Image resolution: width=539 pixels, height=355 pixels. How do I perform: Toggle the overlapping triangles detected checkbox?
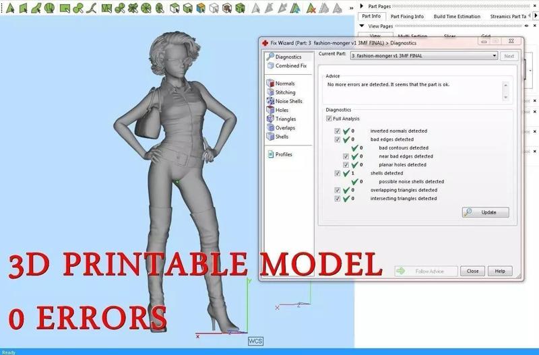[338, 190]
